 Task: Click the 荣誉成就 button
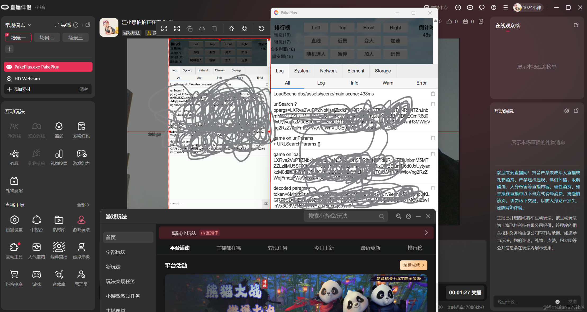[x=413, y=265]
